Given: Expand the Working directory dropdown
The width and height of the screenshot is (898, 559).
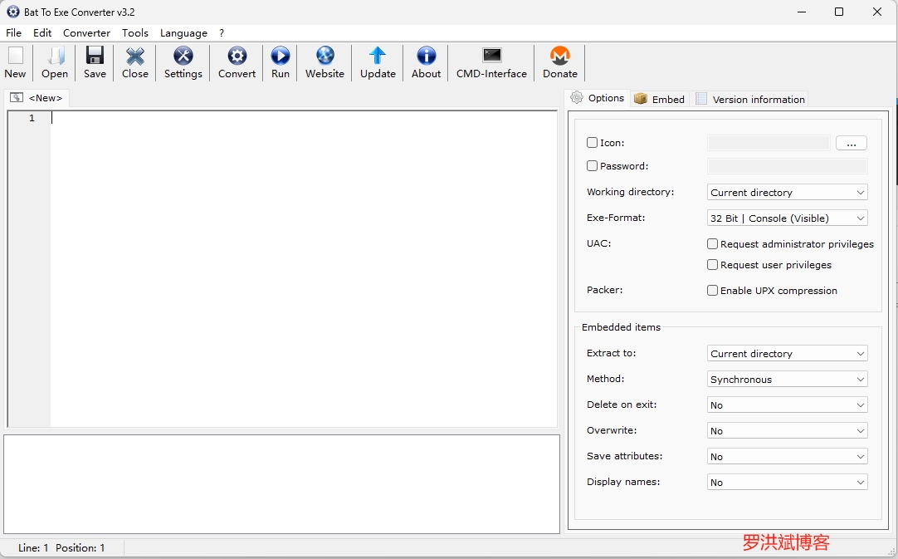Looking at the screenshot, I should (788, 192).
